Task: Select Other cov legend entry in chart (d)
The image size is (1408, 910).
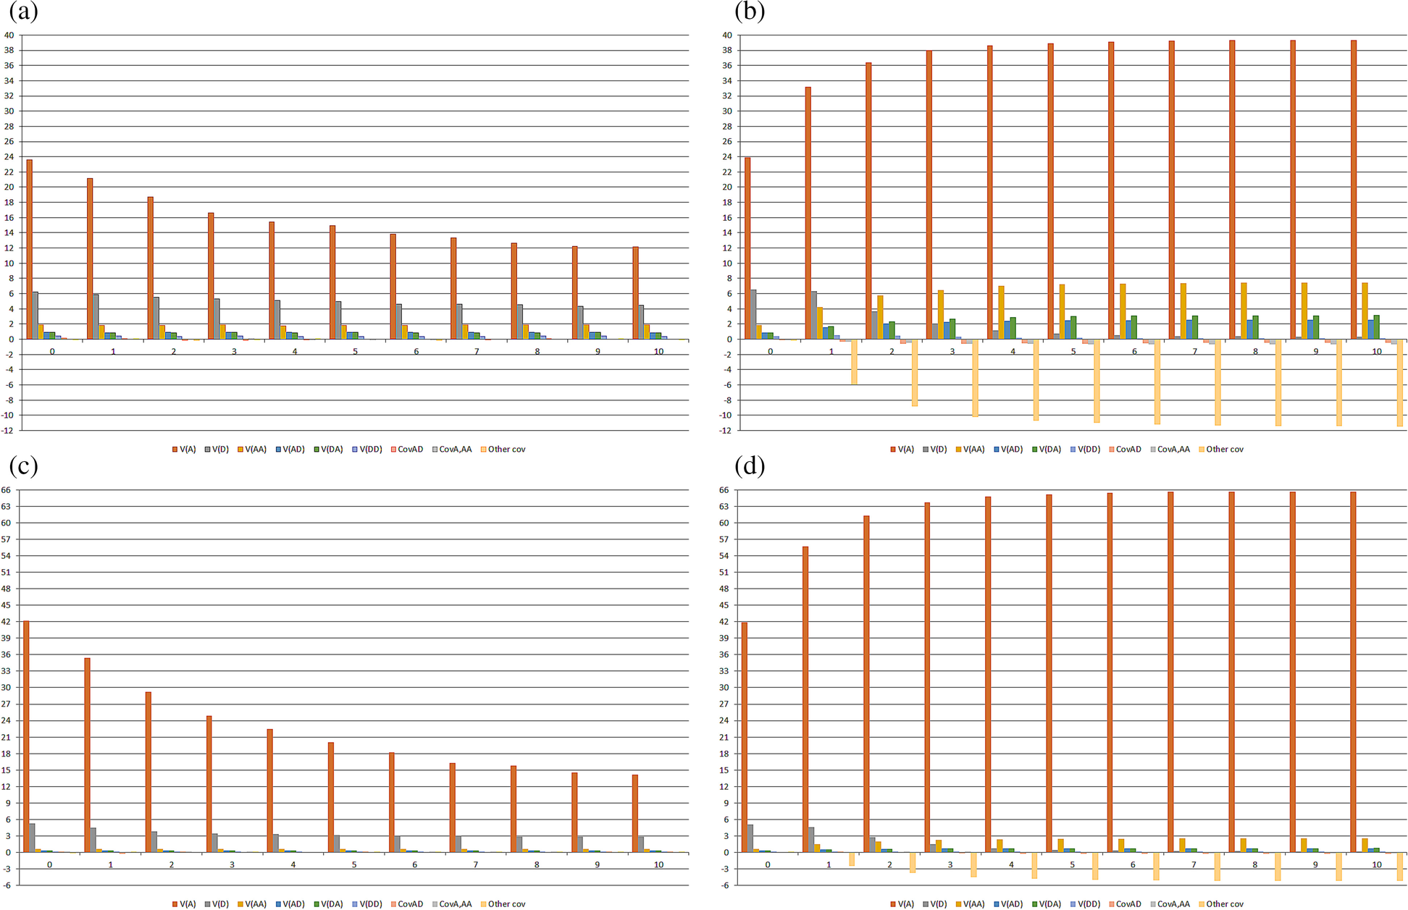Action: pos(1221,904)
